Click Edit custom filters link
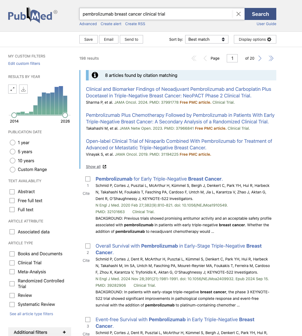302x336 pixels. (24, 63)
